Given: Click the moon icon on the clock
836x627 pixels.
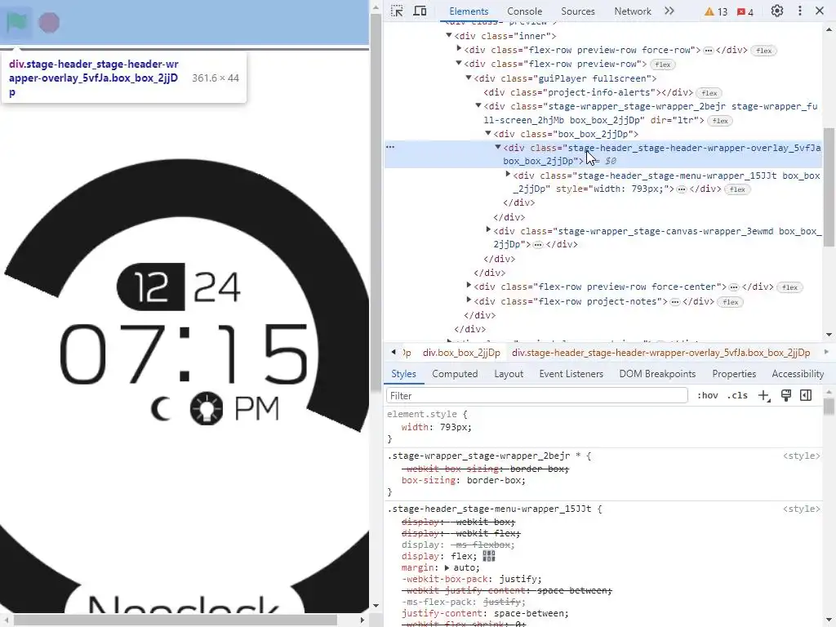Looking at the screenshot, I should pos(161,410).
